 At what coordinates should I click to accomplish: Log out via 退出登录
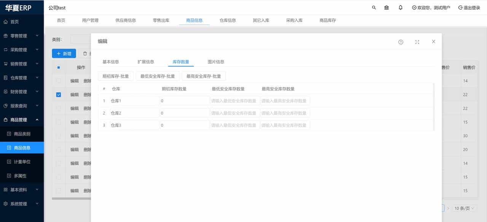469,7
